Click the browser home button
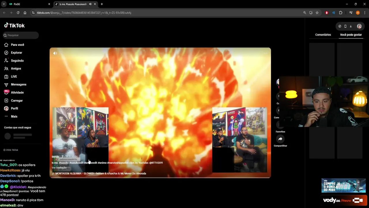 point(25,13)
